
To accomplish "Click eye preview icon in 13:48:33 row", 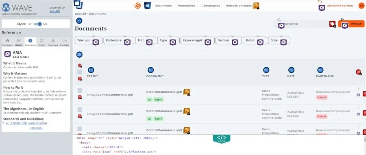I will 358,114.
